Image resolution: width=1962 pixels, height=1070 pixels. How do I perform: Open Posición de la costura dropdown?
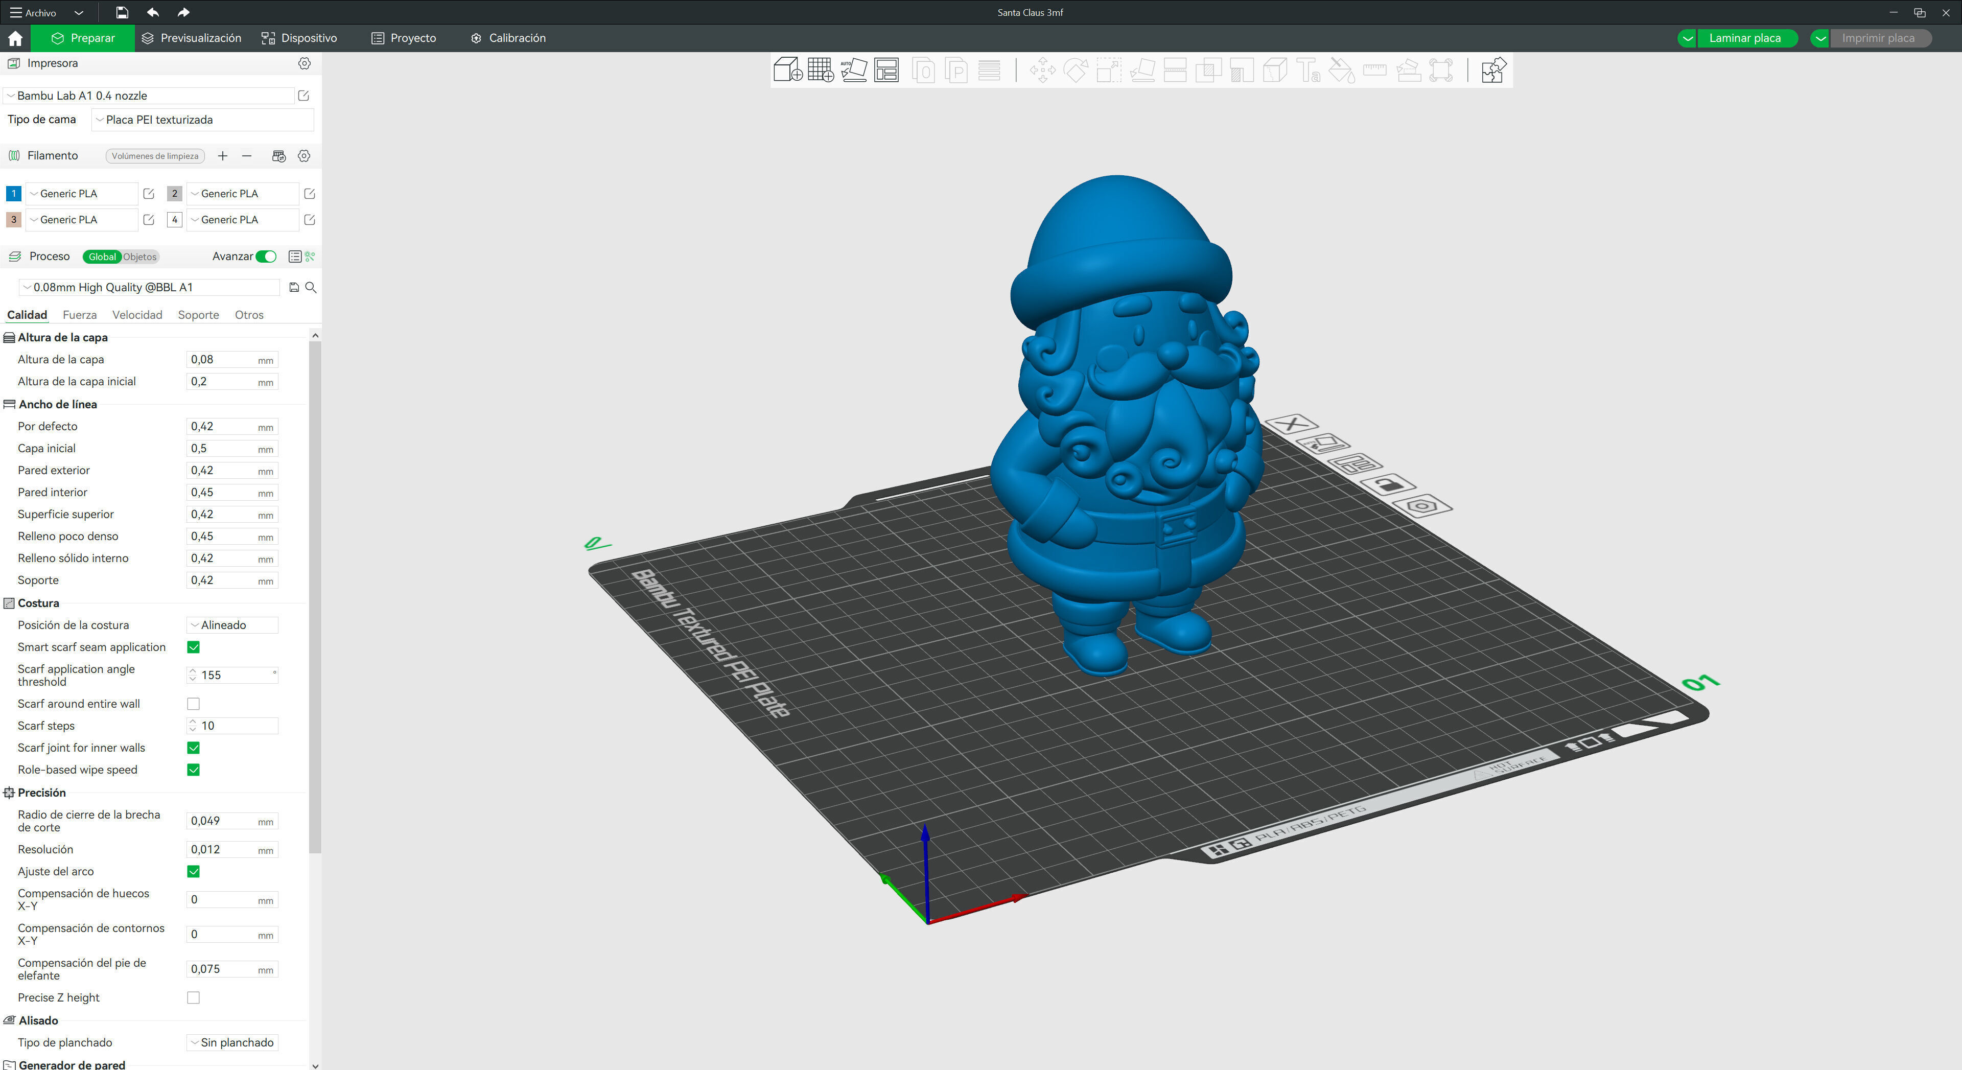tap(232, 625)
